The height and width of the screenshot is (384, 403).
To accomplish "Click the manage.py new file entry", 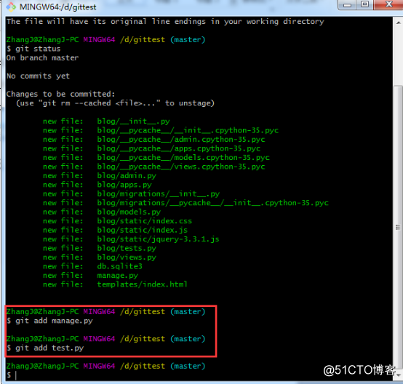I will [90, 276].
